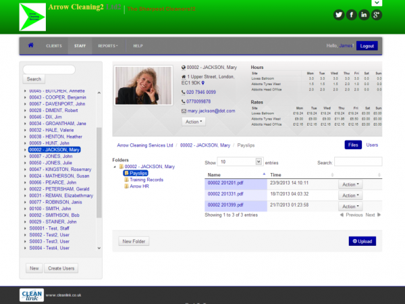Click the Payslips folder icon

126,173
